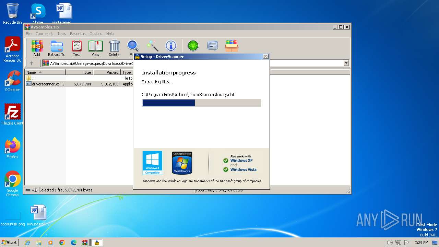Click the Wizard wand toolbar icon
The height and width of the screenshot is (247, 439).
click(x=152, y=46)
